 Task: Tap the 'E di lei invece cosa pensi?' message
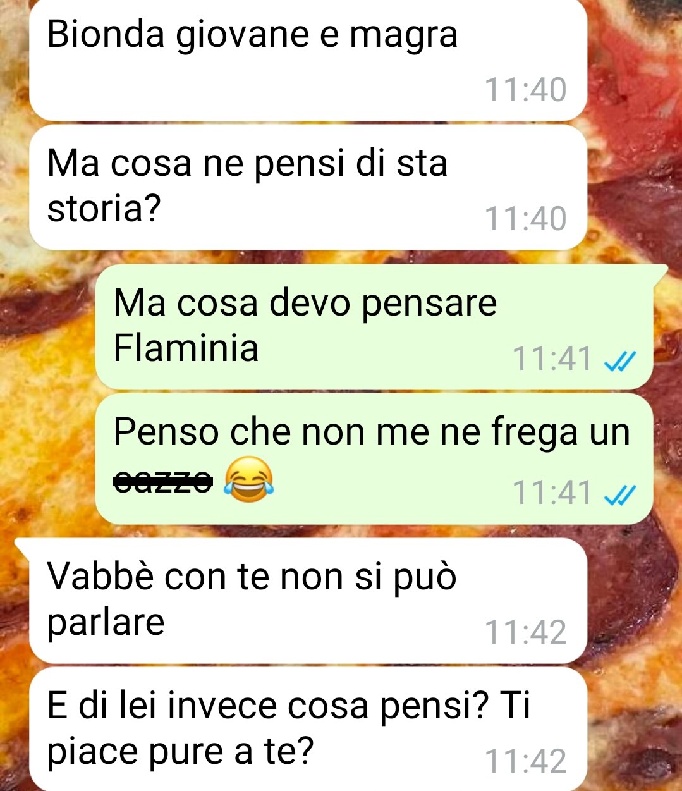pyautogui.click(x=308, y=729)
